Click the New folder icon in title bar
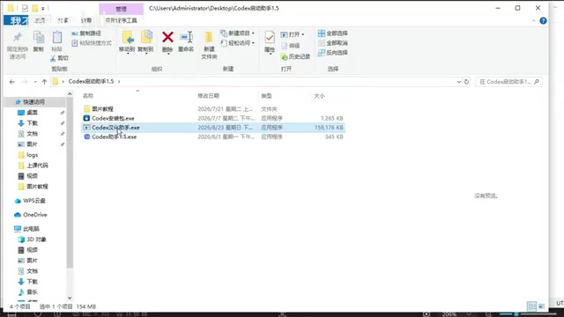 point(34,8)
